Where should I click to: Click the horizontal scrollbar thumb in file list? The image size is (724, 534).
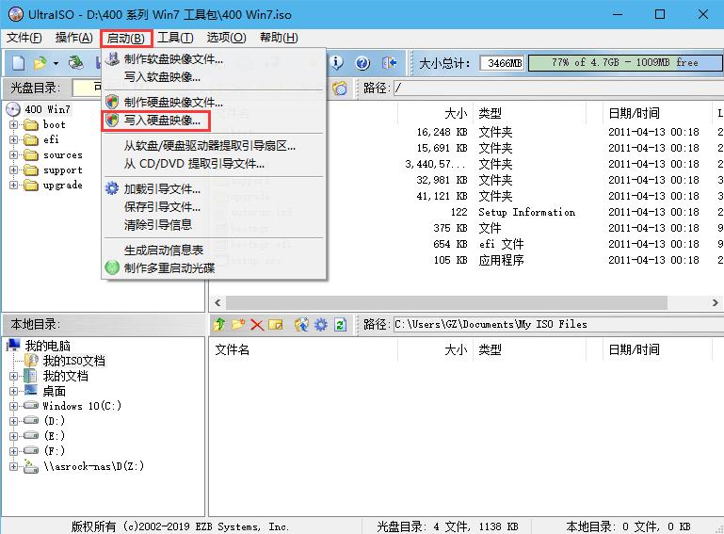click(x=446, y=303)
